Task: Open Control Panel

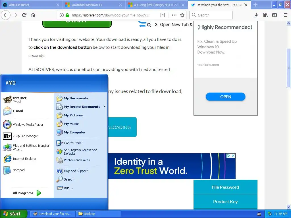Action: [x=81, y=143]
